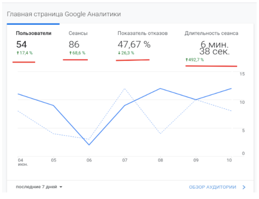Image resolution: width=259 pixels, height=199 pixels.
Task: Click the dashed line's peak at 07
Action: [125, 89]
